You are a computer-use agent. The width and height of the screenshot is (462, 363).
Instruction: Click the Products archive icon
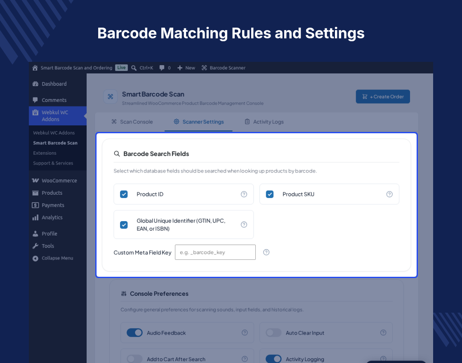point(35,193)
